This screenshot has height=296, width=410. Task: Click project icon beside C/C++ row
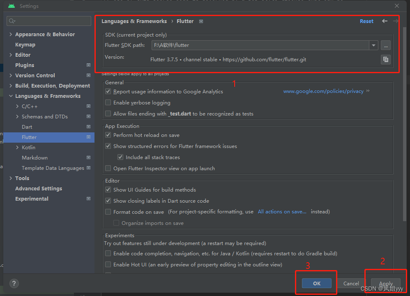(89, 106)
